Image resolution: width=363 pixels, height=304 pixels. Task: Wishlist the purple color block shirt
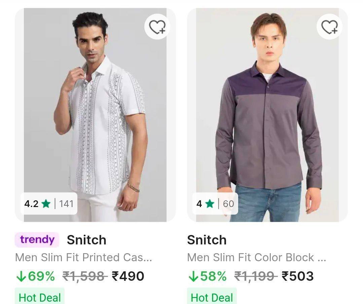coord(329,27)
